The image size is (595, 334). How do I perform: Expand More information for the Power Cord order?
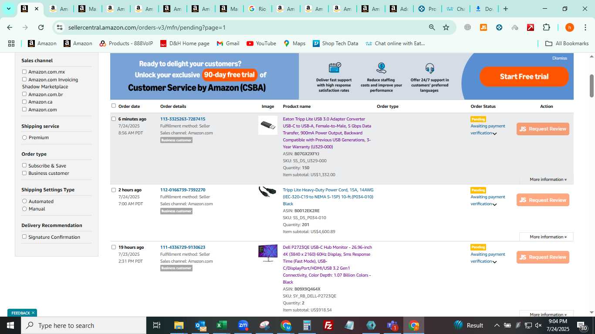point(548,237)
